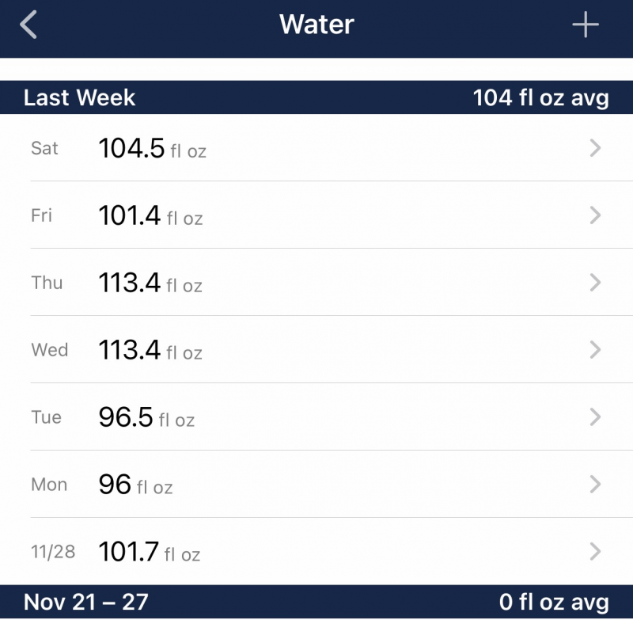633x620 pixels.
Task: Tap the Last Week section header
Action: pyautogui.click(x=80, y=98)
